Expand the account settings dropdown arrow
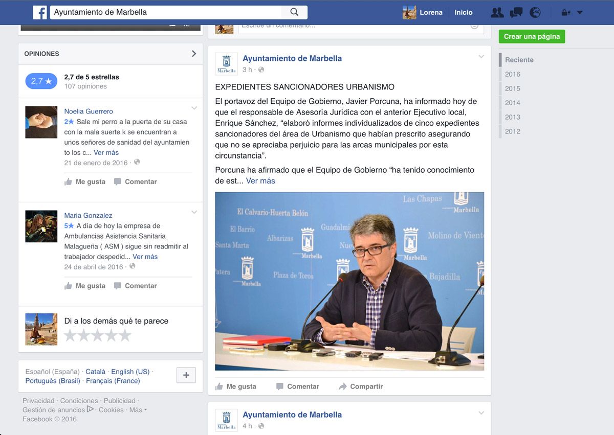This screenshot has width=614, height=435. coord(580,13)
